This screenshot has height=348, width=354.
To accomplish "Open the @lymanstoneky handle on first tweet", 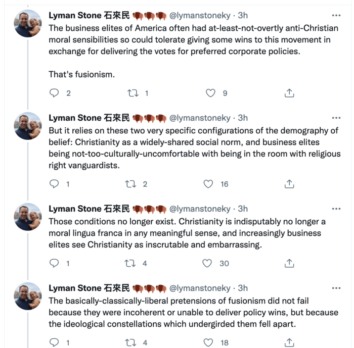I will tap(200, 15).
